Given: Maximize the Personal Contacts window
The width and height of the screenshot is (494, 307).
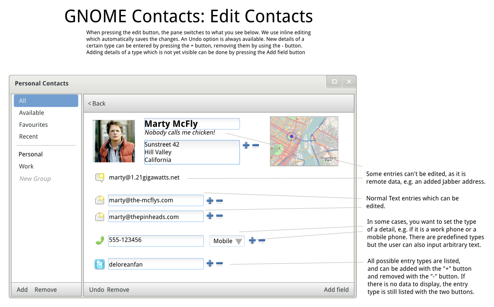Looking at the screenshot, I should (335, 82).
